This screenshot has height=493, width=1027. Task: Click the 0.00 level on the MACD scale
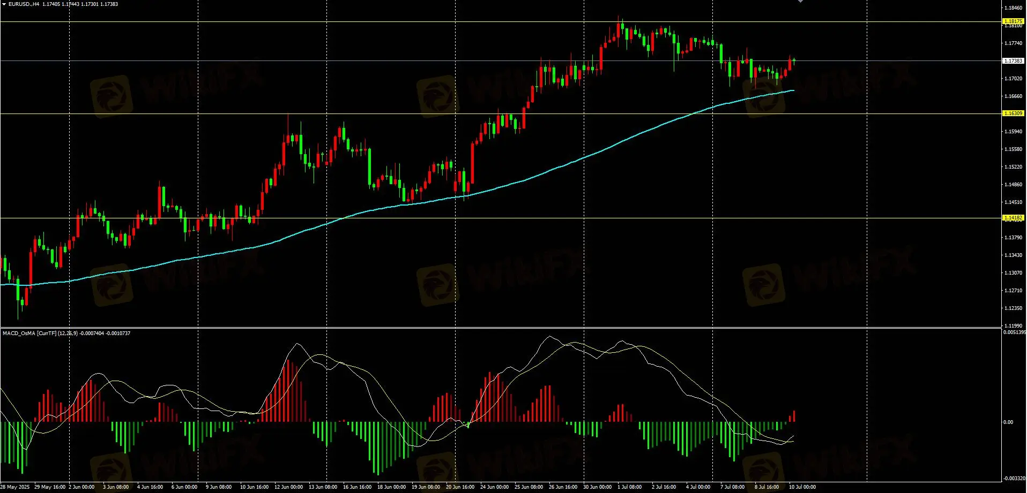tap(1008, 422)
